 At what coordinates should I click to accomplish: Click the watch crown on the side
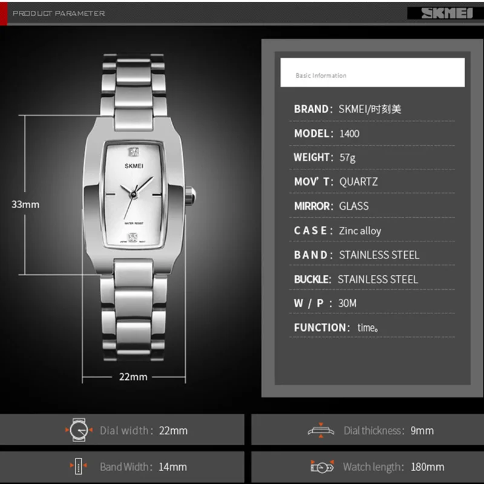tap(191, 195)
